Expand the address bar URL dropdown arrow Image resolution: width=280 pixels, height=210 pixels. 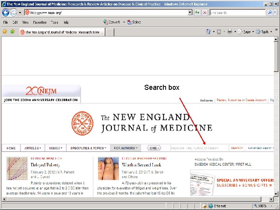pyautogui.click(x=190, y=12)
